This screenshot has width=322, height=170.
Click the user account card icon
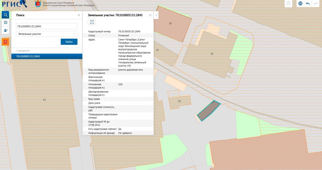pos(5,30)
